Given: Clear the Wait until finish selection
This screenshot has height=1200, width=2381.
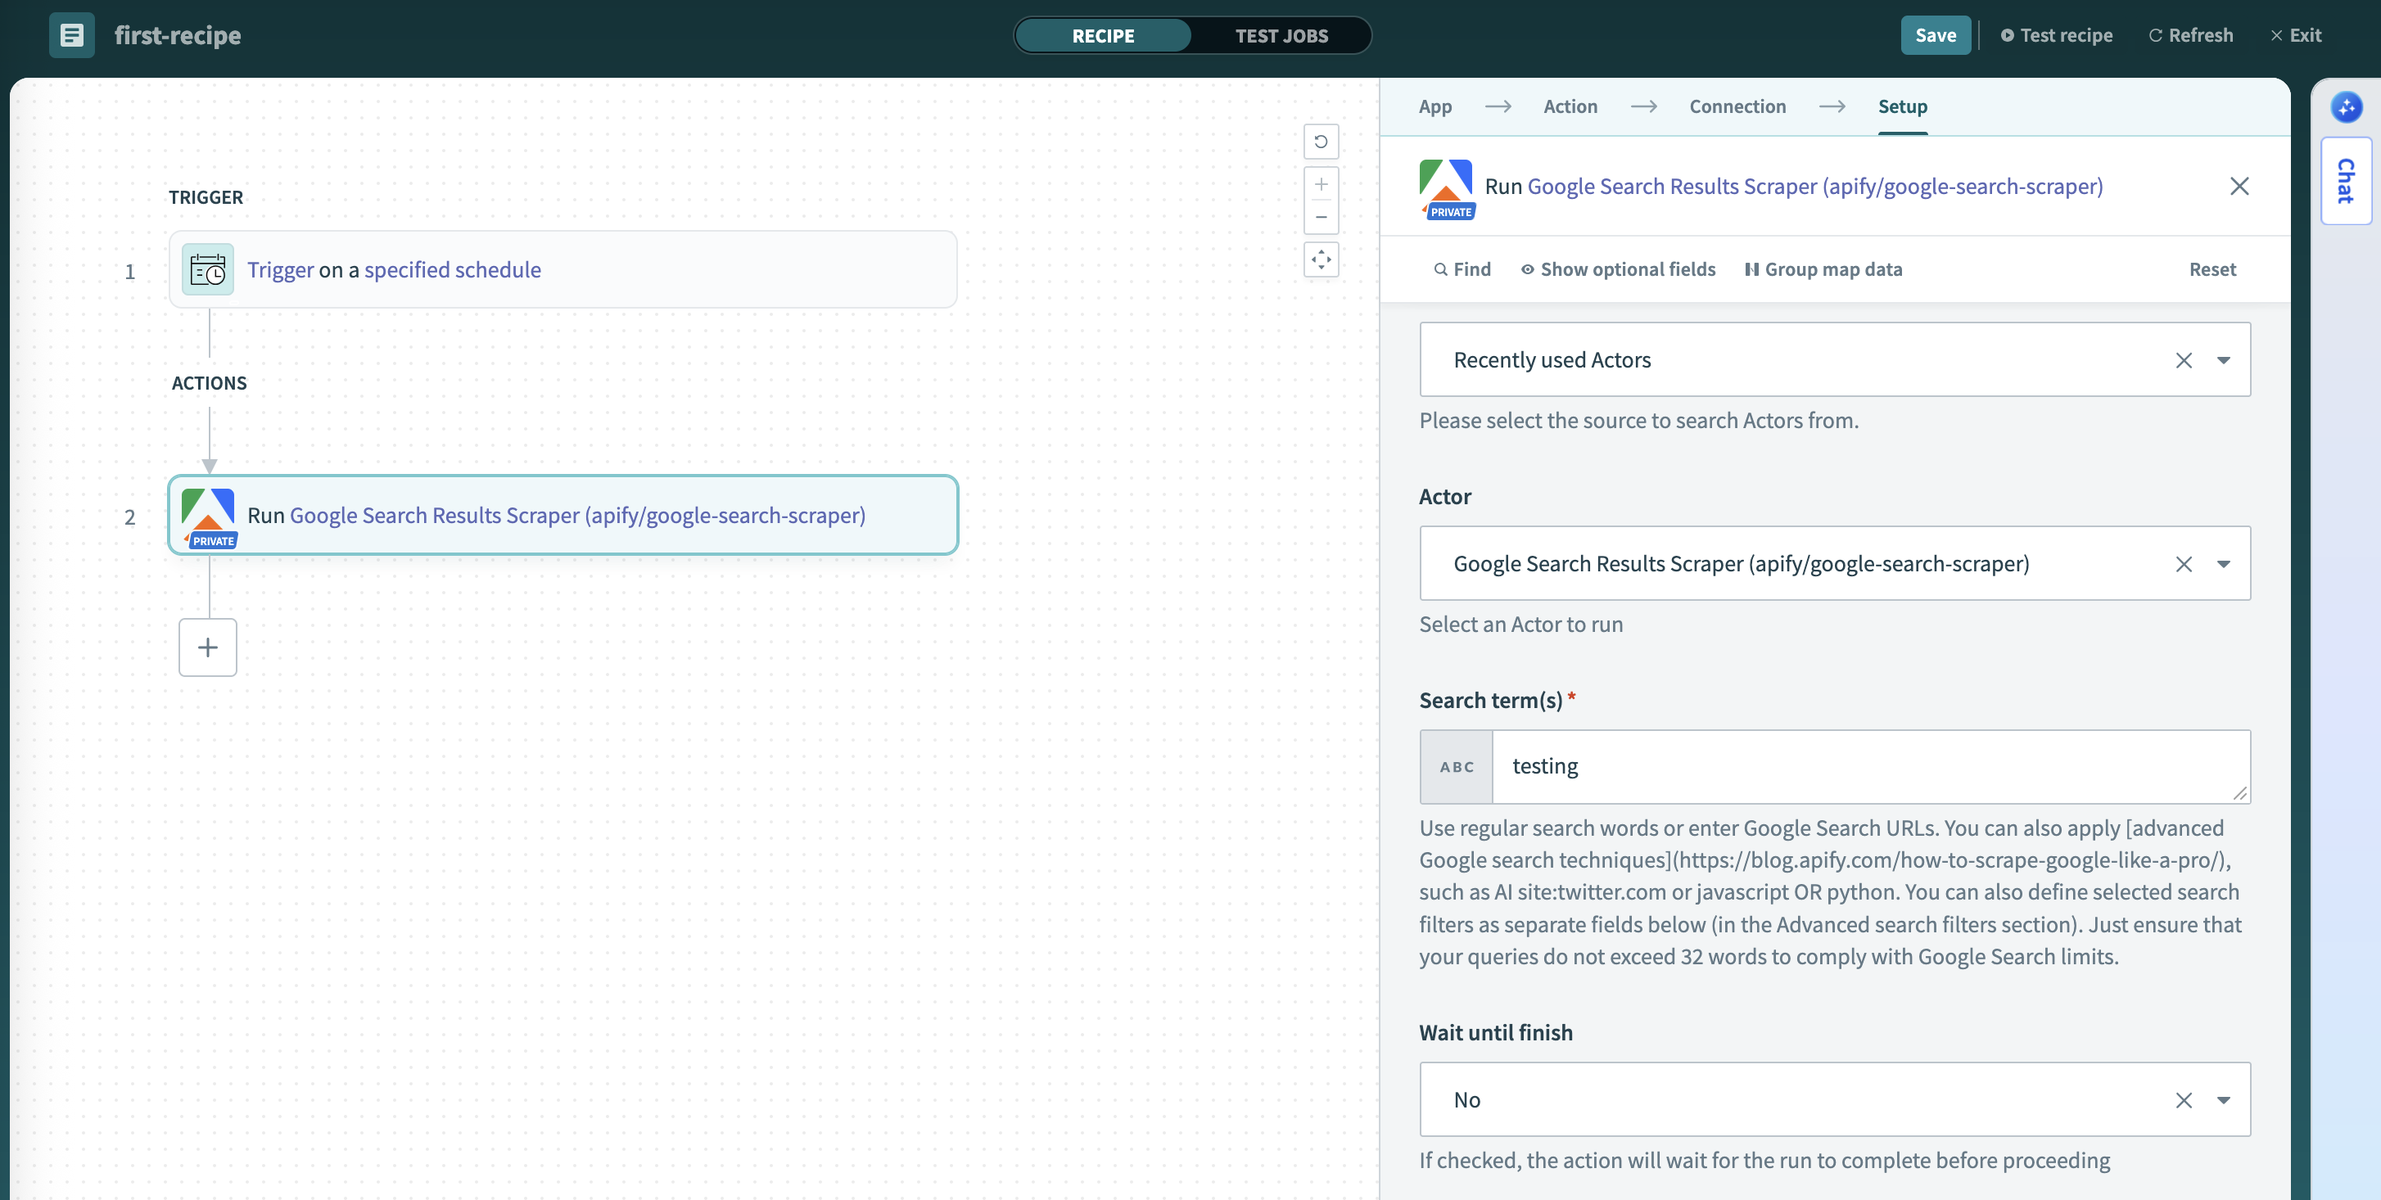Looking at the screenshot, I should click(2184, 1099).
